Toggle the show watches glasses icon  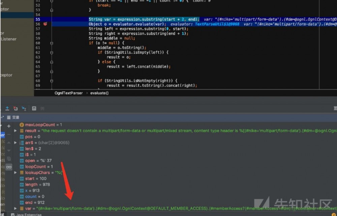coord(9,167)
